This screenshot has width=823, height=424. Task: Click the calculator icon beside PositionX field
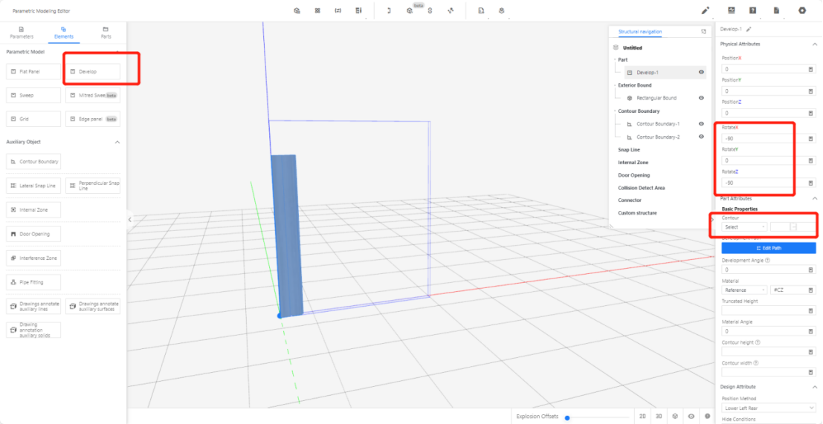tap(810, 69)
